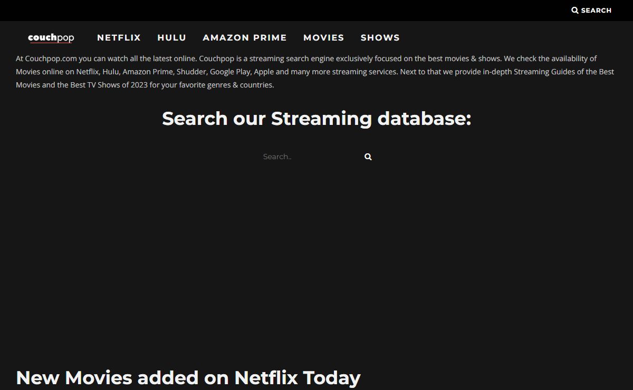Open the Hulu menu item

pyautogui.click(x=172, y=38)
